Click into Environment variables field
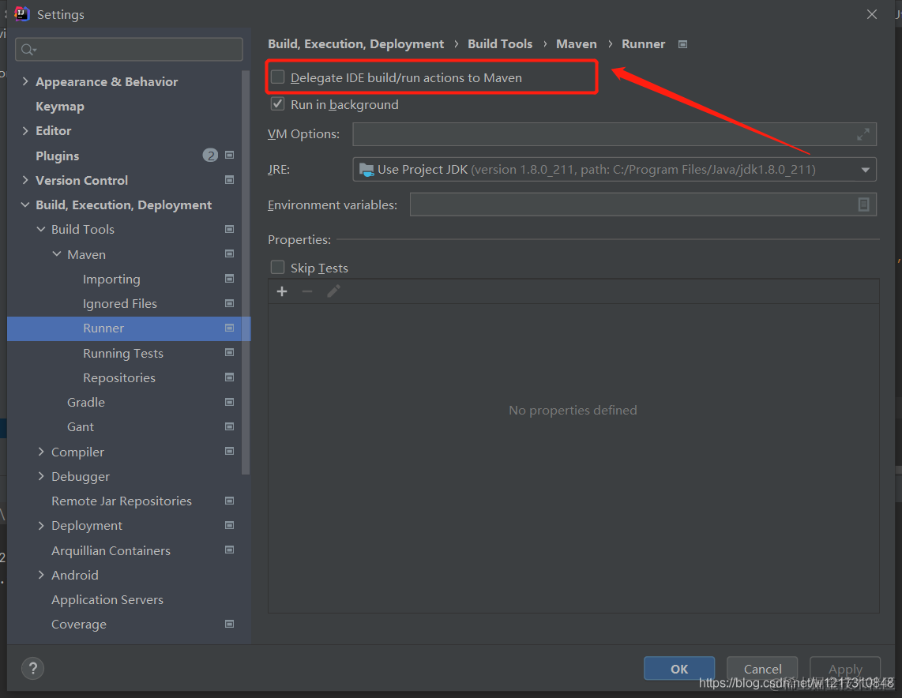902x698 pixels. tap(643, 205)
